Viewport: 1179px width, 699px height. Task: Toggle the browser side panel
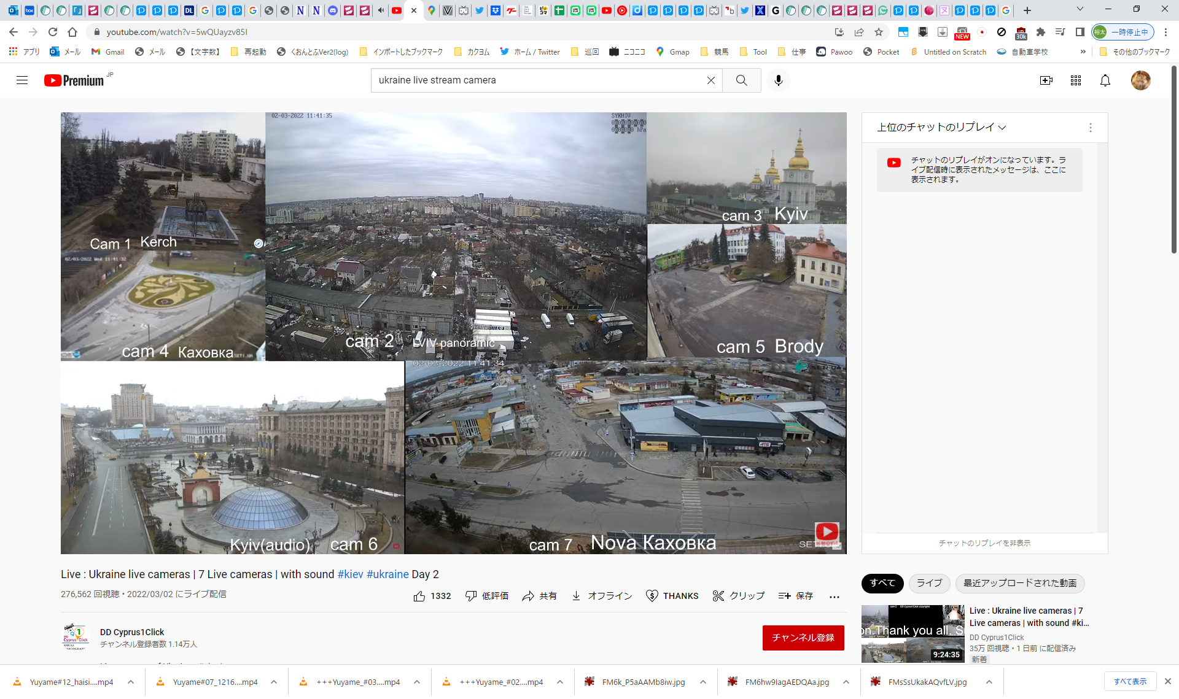coord(1080,32)
